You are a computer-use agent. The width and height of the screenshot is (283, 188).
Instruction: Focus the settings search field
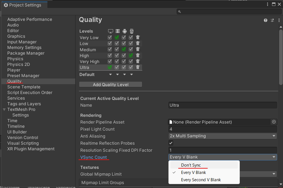point(229,12)
